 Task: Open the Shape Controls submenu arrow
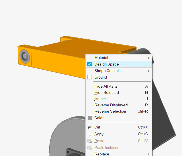point(149,71)
